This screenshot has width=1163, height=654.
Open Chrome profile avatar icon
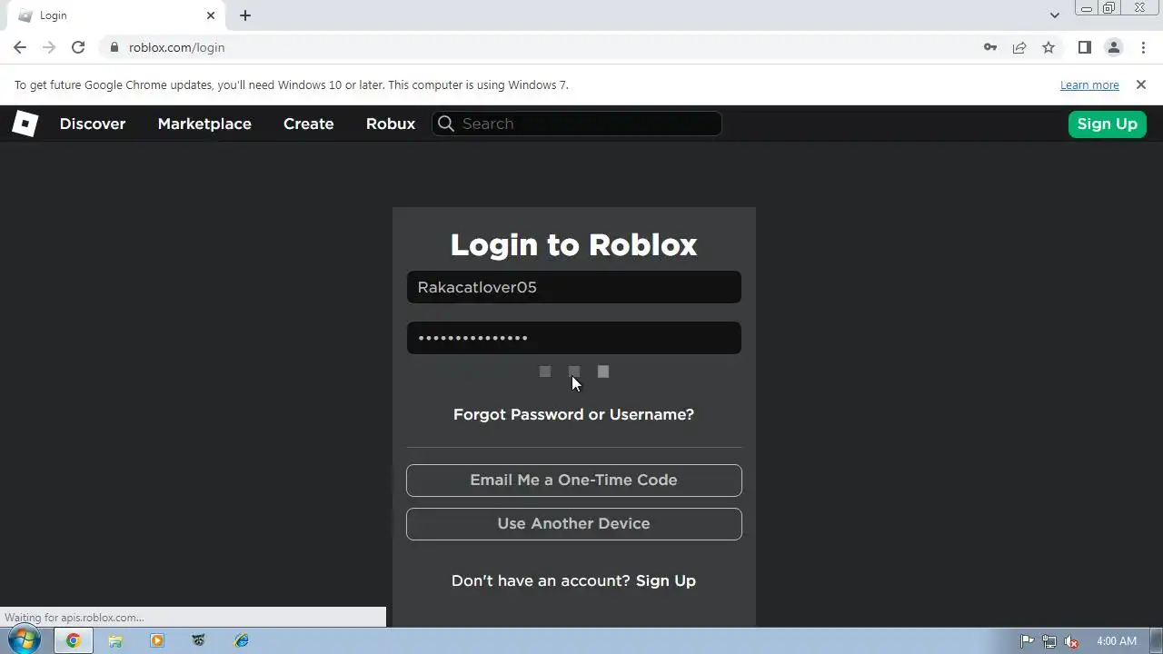(1113, 47)
